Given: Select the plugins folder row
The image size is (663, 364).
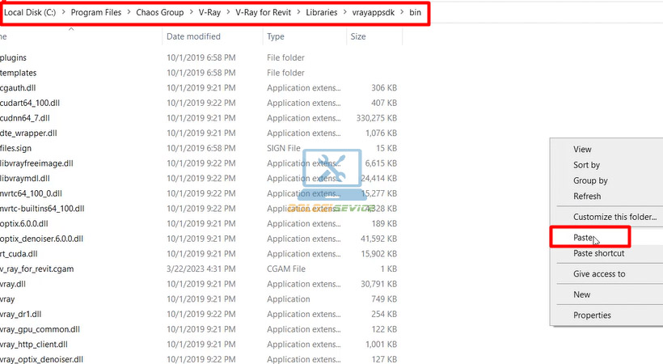Looking at the screenshot, I should (16, 57).
